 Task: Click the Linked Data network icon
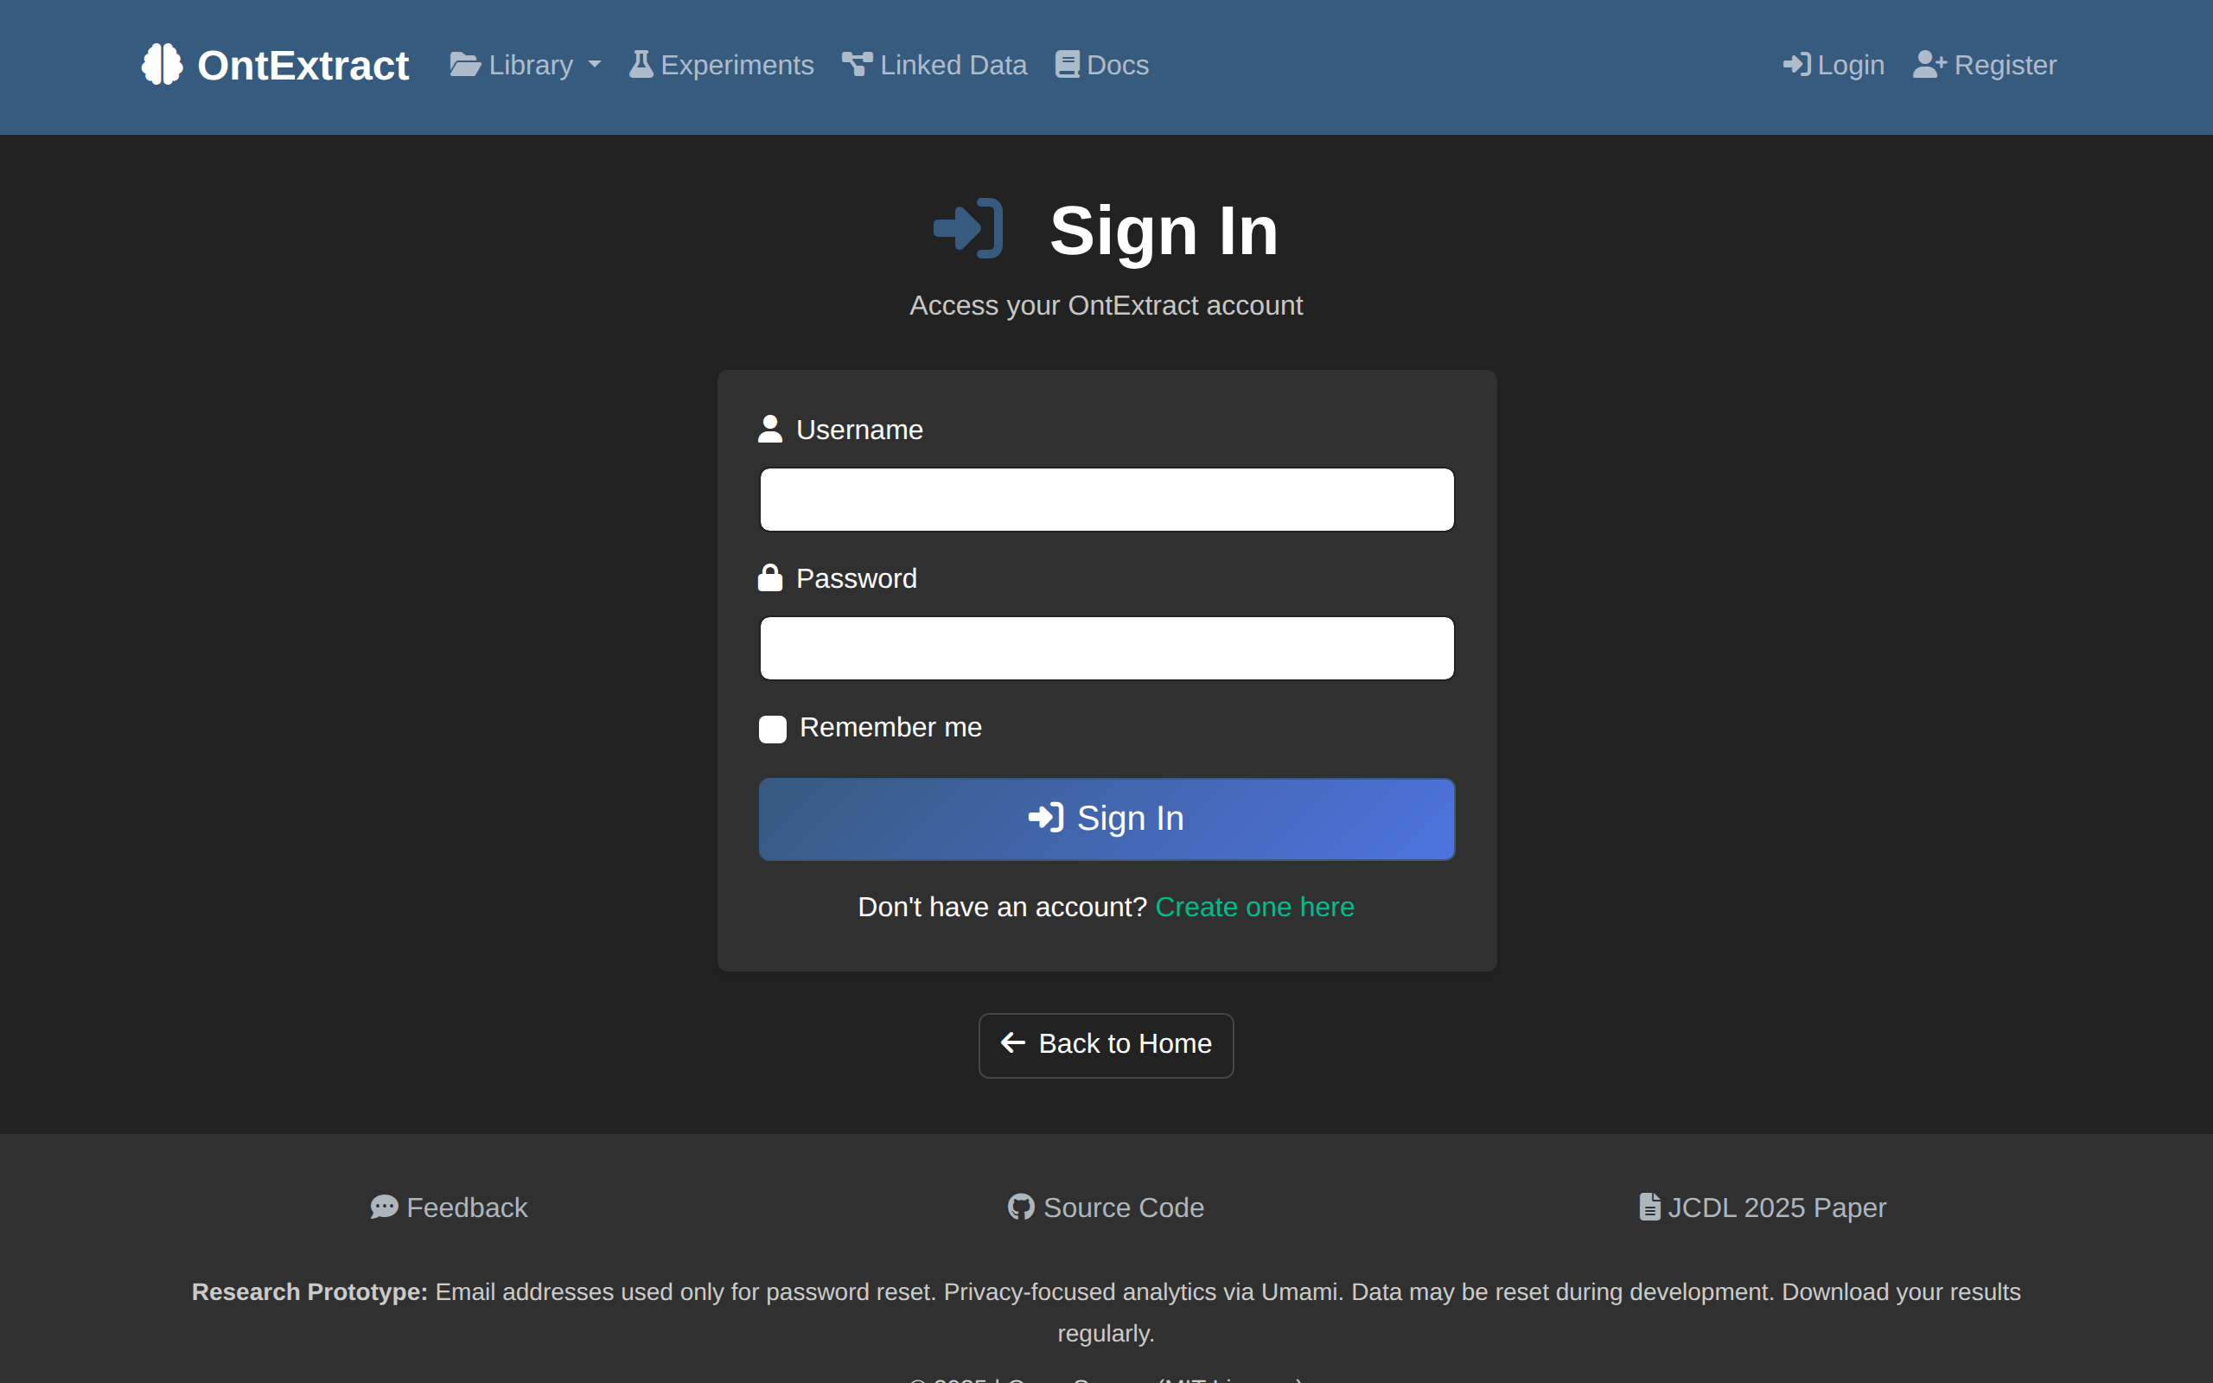tap(856, 63)
